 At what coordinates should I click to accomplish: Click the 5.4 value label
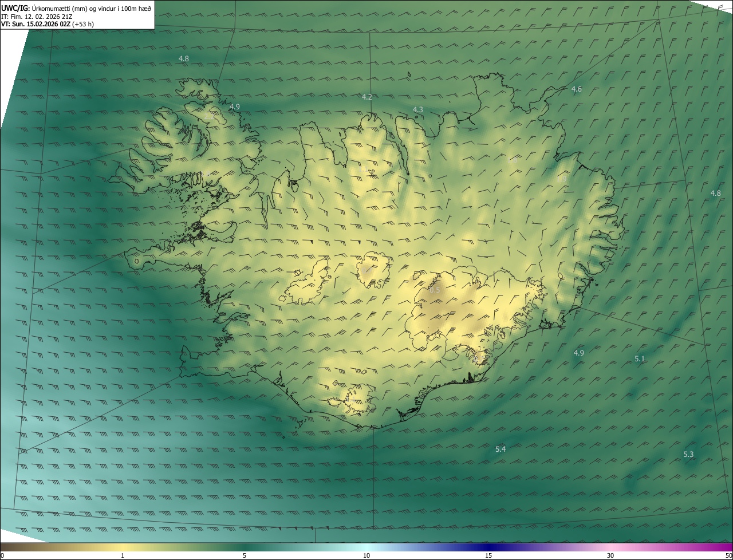pyautogui.click(x=501, y=449)
